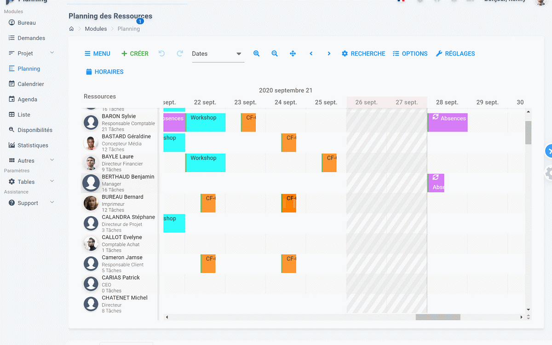The width and height of the screenshot is (552, 345).
Task: Open the RÉGLAGES settings
Action: (x=455, y=54)
